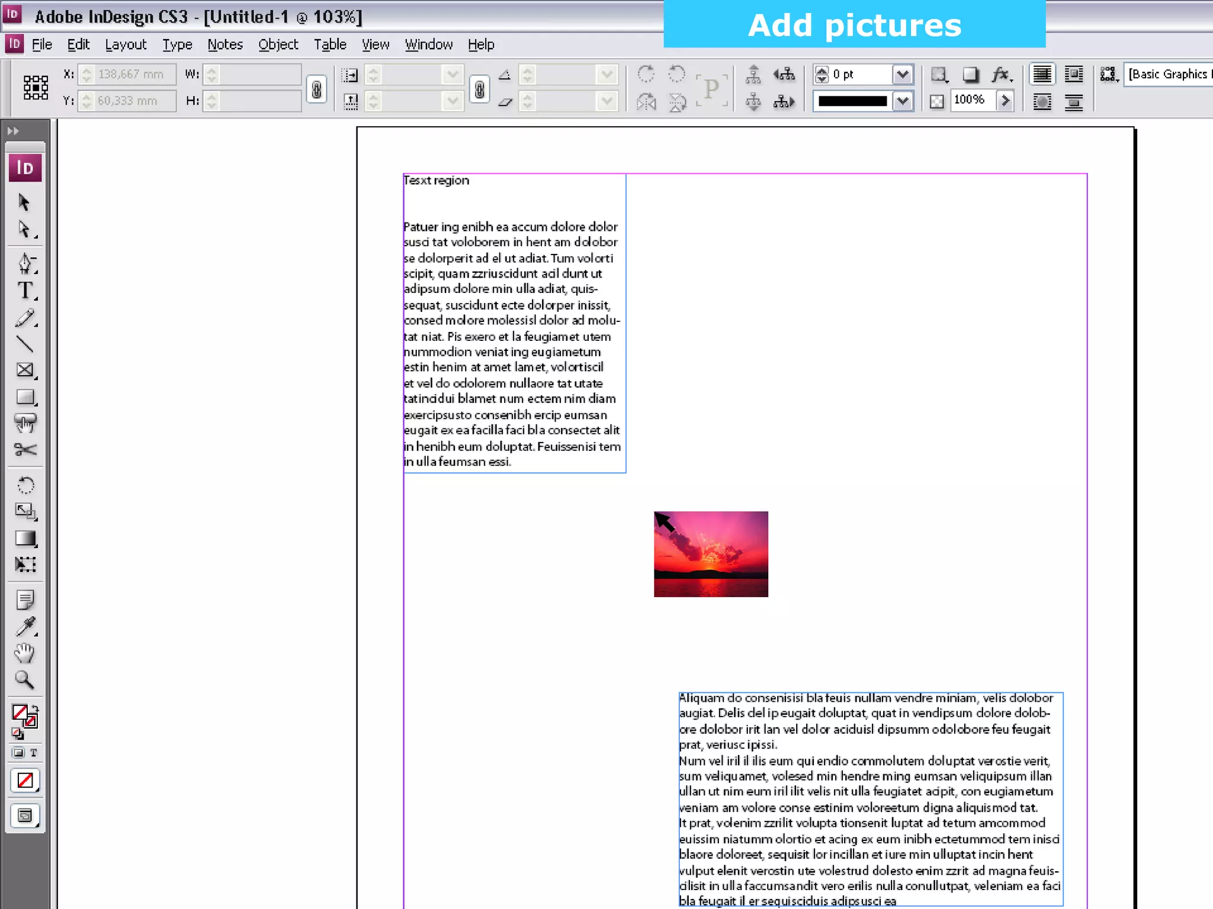1213x909 pixels.
Task: Activate the Zoom magnifier tool
Action: pyautogui.click(x=25, y=680)
